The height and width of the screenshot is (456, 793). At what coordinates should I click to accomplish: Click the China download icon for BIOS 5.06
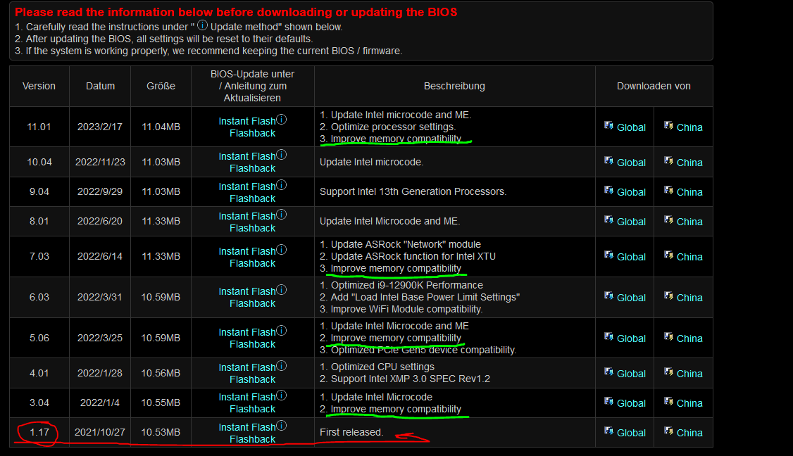[668, 336]
